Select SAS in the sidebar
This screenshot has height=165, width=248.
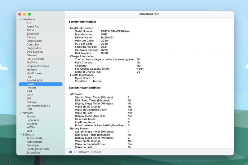[29, 91]
